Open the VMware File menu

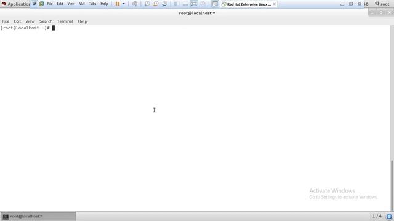[x=50, y=4]
